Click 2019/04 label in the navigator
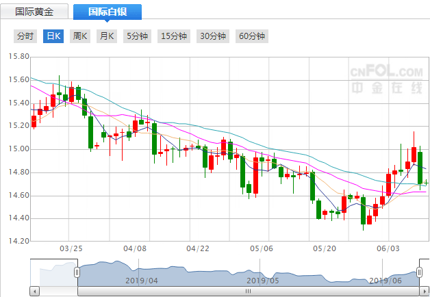The width and height of the screenshot is (430, 297). coord(142,281)
